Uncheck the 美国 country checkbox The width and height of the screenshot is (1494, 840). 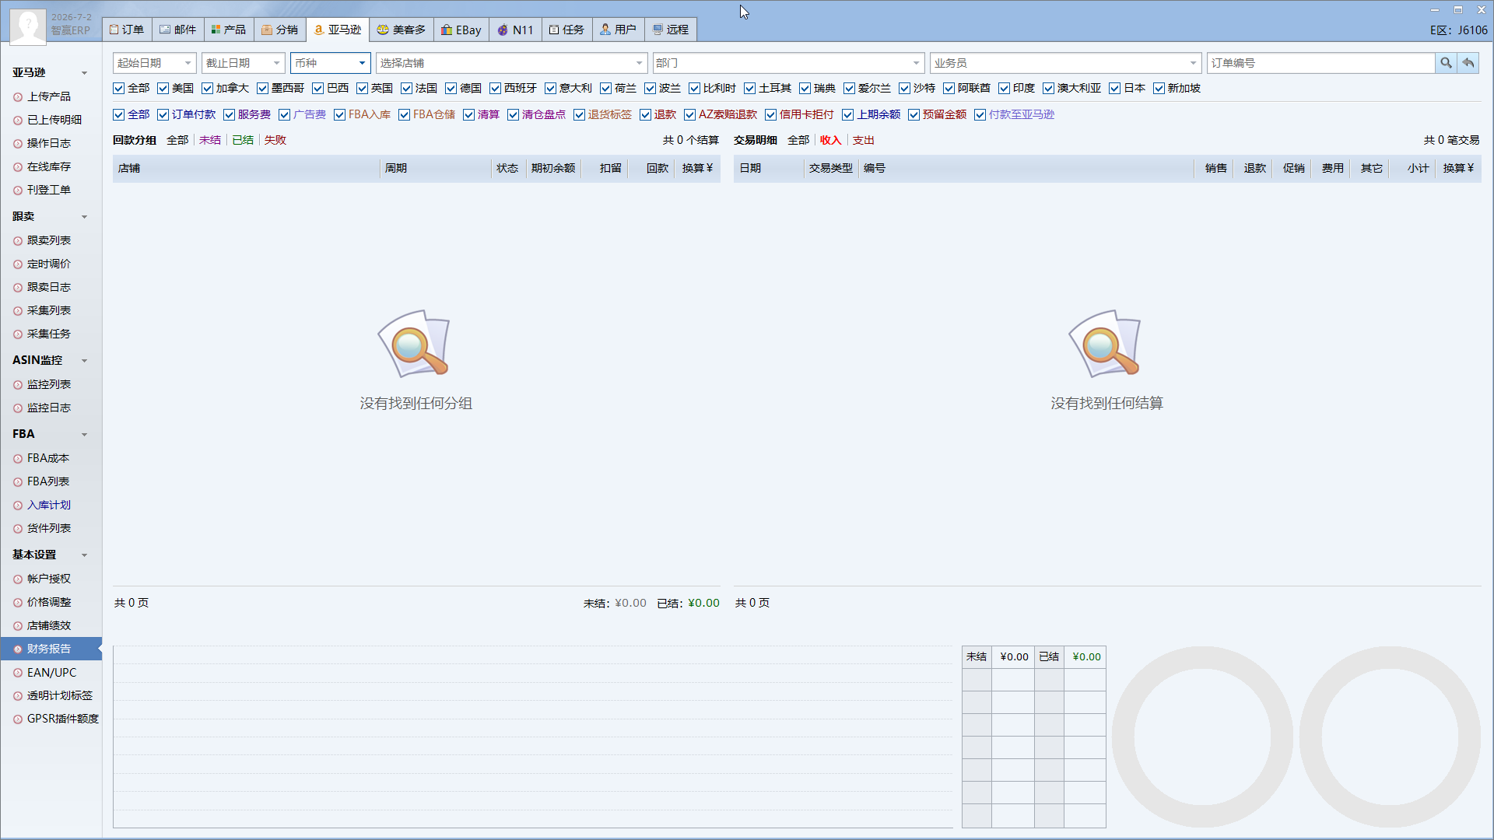[163, 89]
